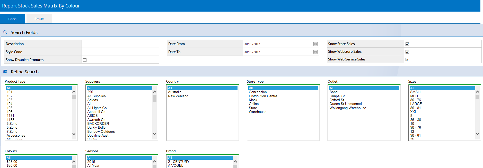
Task: Select XXL size
Action: coord(442,112)
